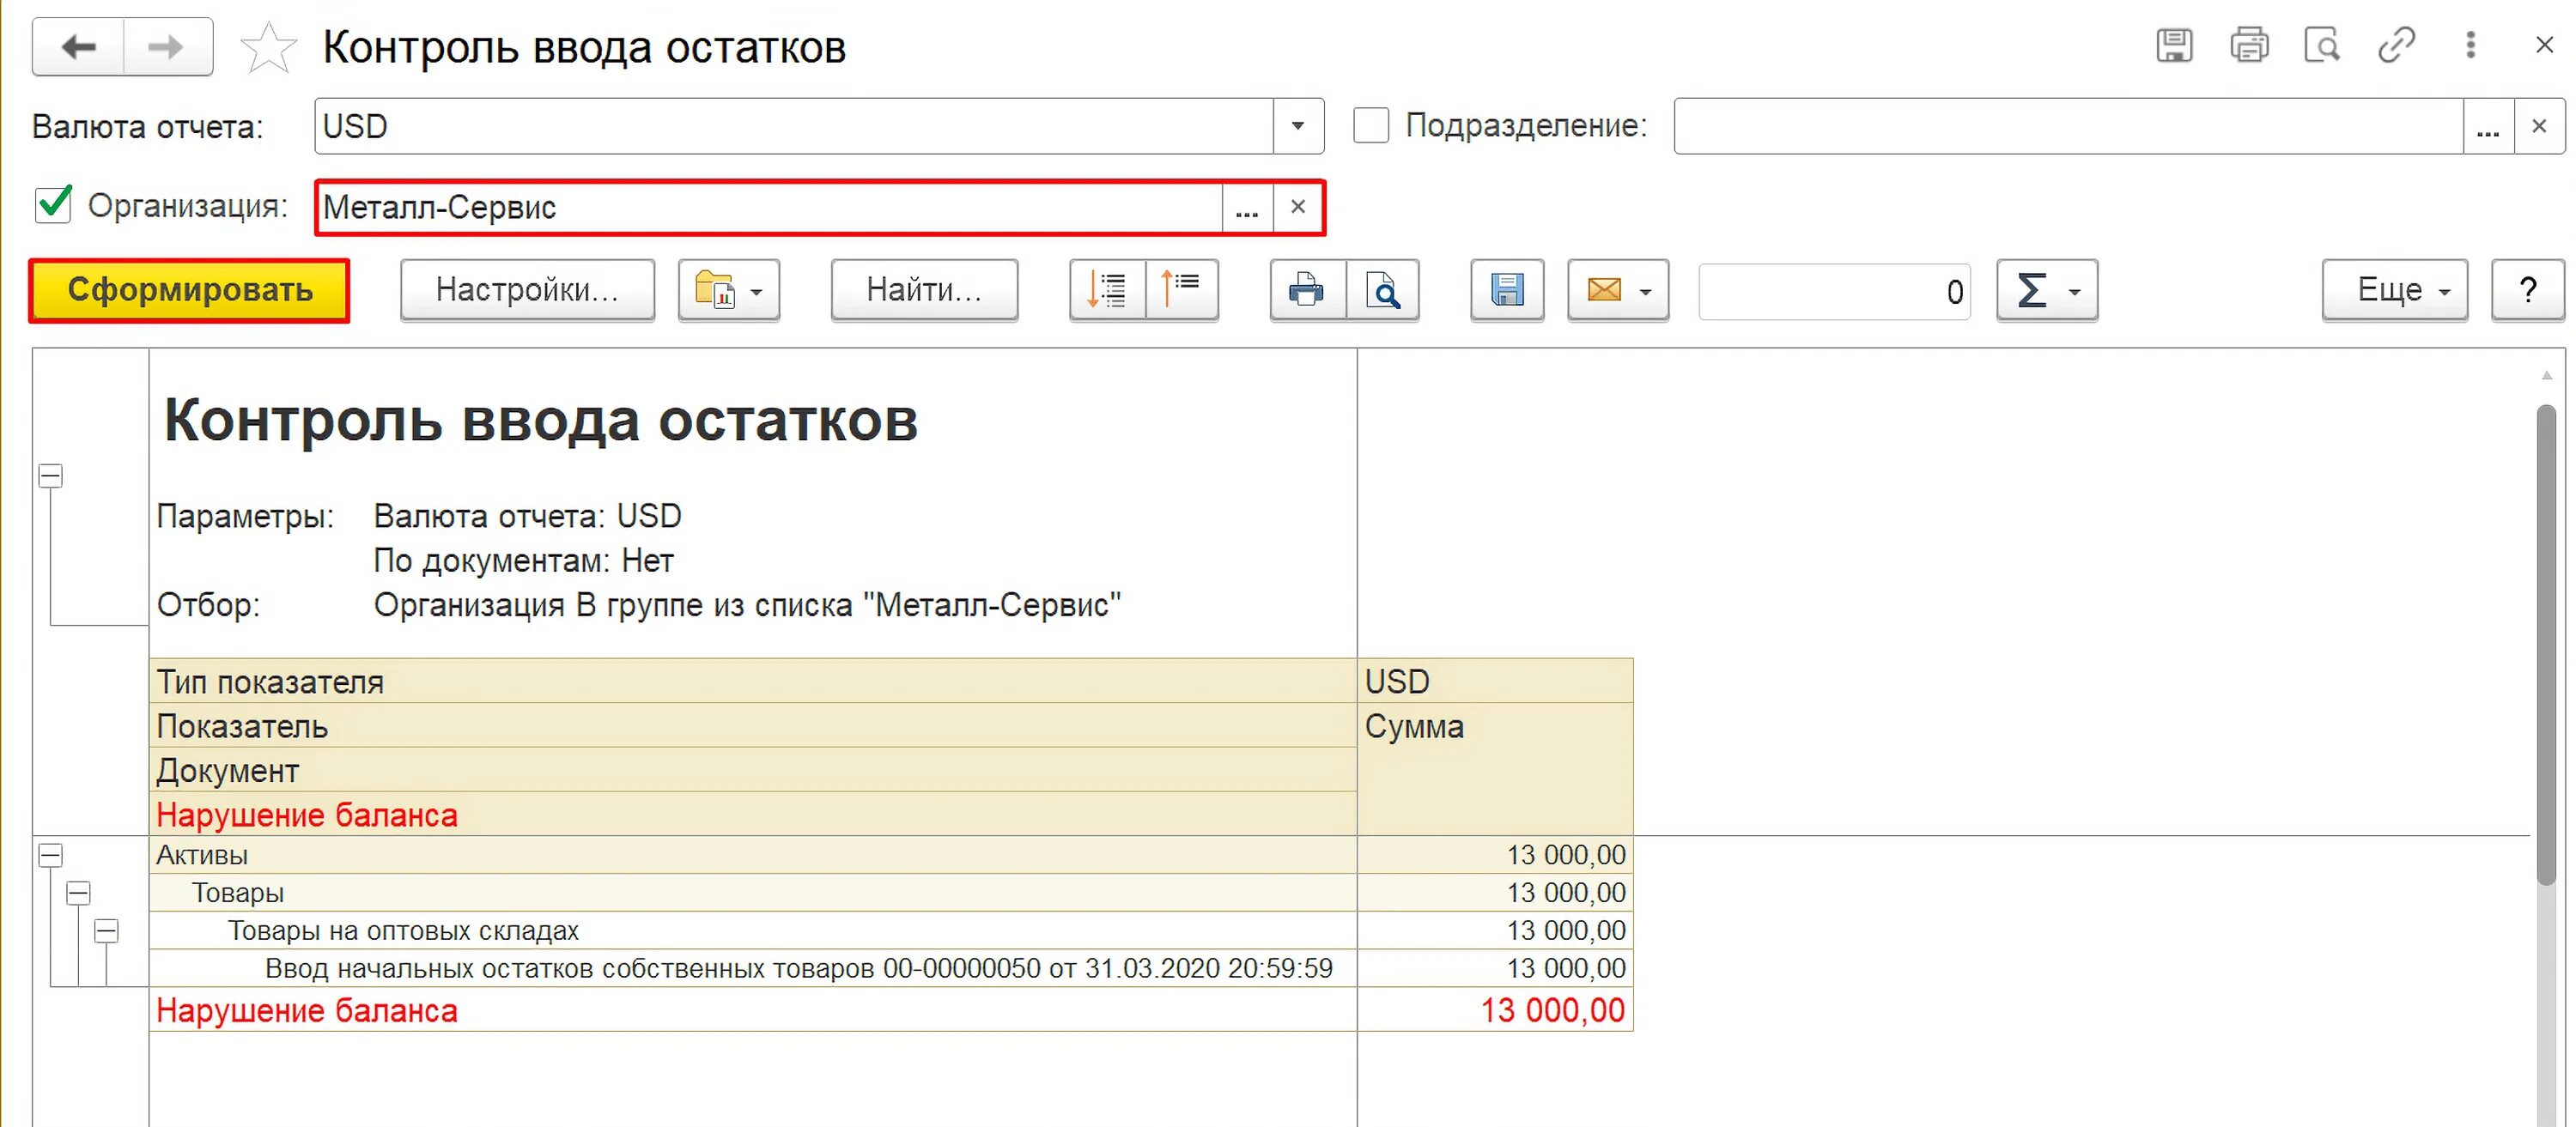
Task: Open send by email envelope dropdown
Action: [1618, 291]
